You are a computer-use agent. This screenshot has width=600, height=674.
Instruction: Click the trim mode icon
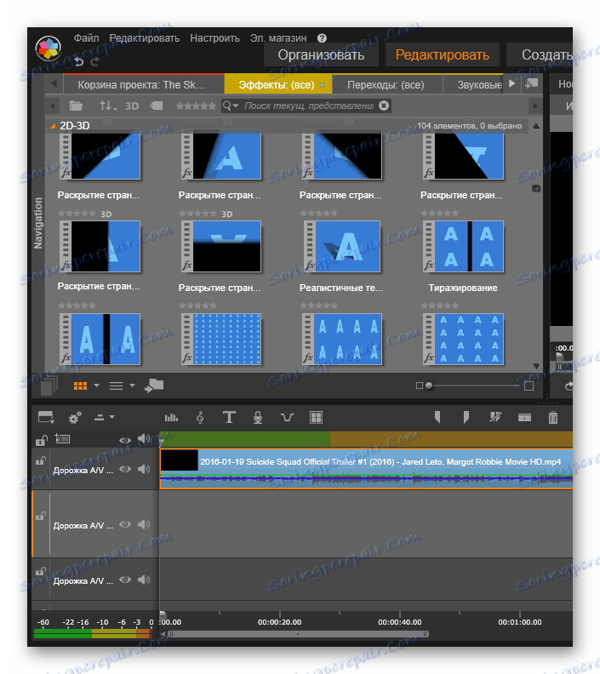coord(524,417)
